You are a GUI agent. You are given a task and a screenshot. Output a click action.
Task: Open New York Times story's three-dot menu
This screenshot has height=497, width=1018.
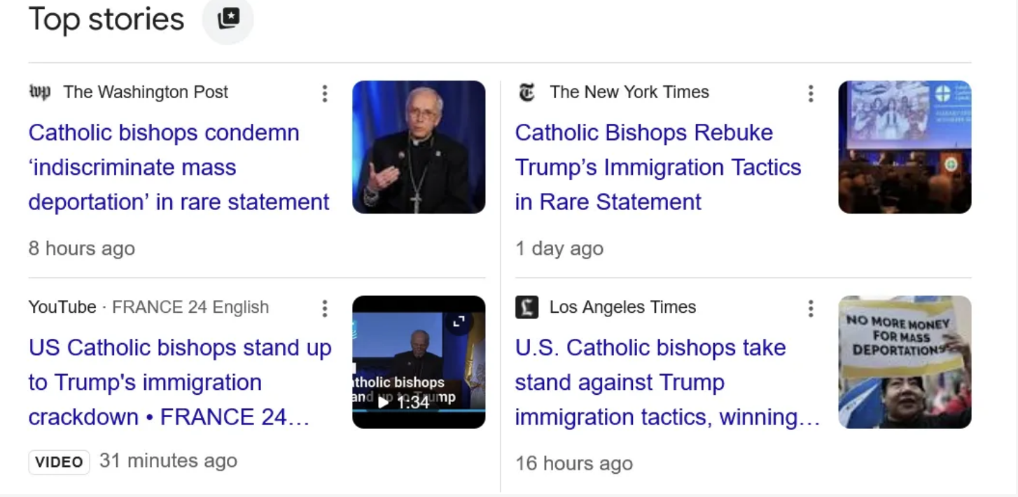811,94
